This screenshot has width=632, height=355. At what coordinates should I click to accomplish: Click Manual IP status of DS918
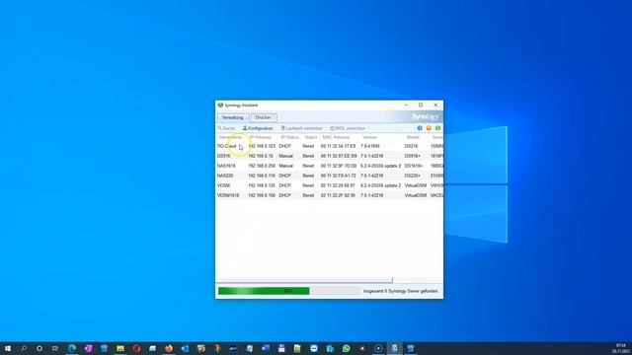pos(286,156)
